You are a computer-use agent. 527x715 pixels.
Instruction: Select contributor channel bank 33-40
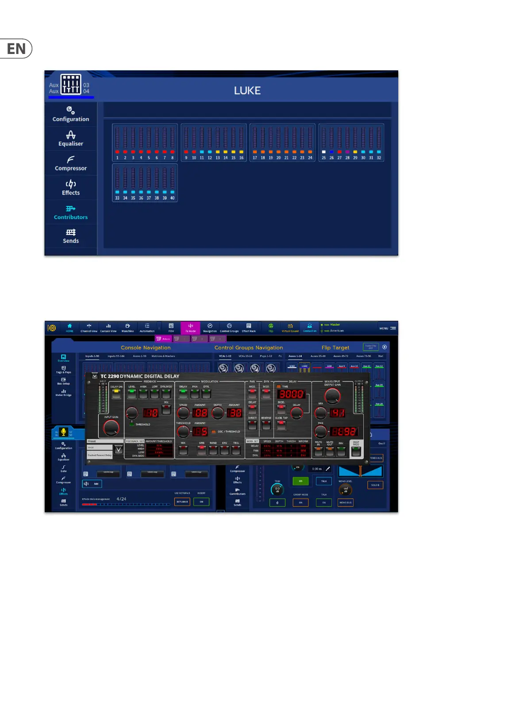145,183
